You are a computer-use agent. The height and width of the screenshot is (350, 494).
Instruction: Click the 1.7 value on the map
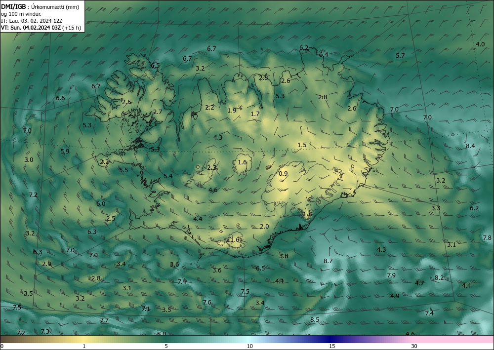click(x=255, y=114)
